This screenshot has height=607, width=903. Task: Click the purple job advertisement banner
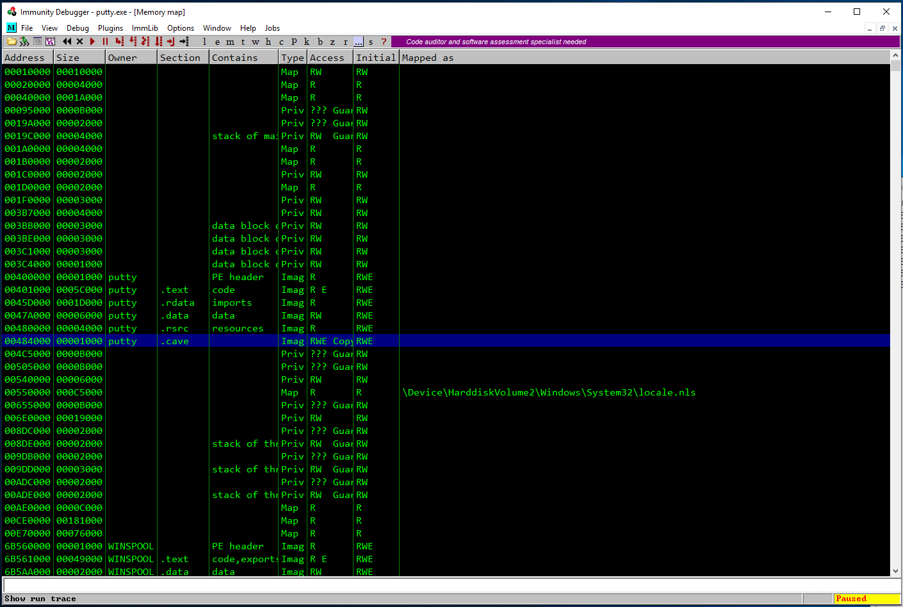click(645, 42)
